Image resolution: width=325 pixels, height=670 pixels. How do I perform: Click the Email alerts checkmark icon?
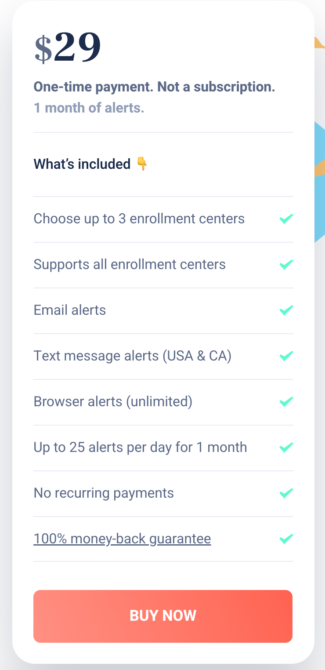point(286,310)
